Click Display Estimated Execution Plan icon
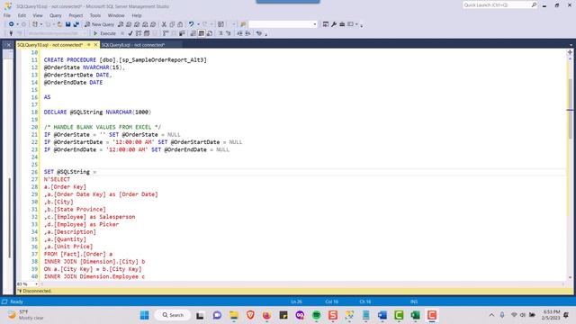This screenshot has height=324, width=576. (139, 33)
